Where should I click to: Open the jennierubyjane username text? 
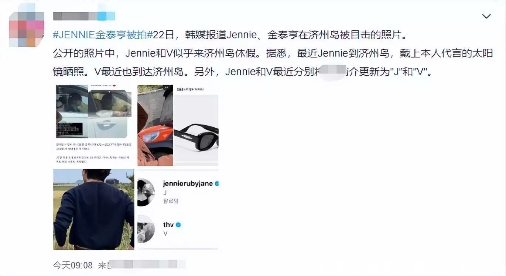[188, 183]
